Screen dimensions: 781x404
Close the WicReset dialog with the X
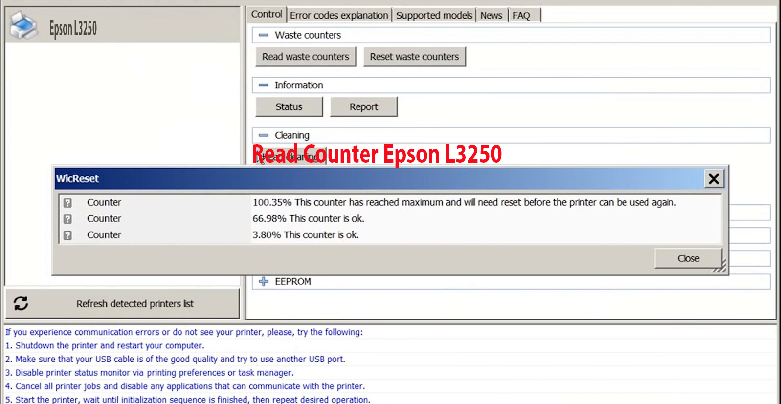coord(714,179)
